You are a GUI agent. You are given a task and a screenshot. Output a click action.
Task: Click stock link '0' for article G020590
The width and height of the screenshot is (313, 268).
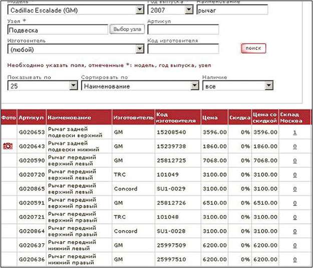(x=295, y=161)
